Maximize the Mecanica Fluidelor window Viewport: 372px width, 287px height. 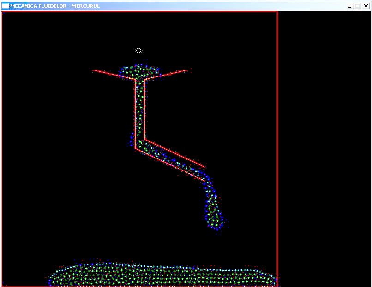click(x=358, y=6)
